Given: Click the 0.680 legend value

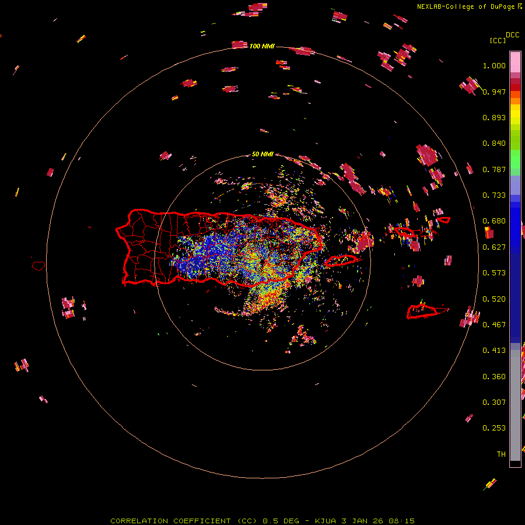Looking at the screenshot, I should pos(494,221).
